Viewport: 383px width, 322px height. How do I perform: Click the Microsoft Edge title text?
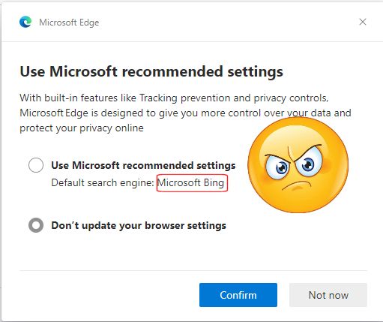tap(69, 23)
